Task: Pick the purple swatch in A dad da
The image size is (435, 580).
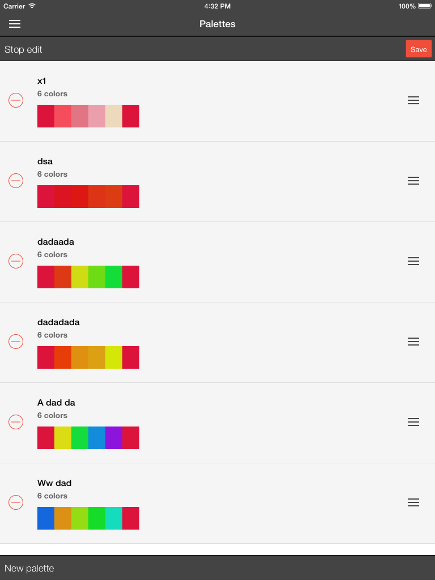Action: coord(114,438)
